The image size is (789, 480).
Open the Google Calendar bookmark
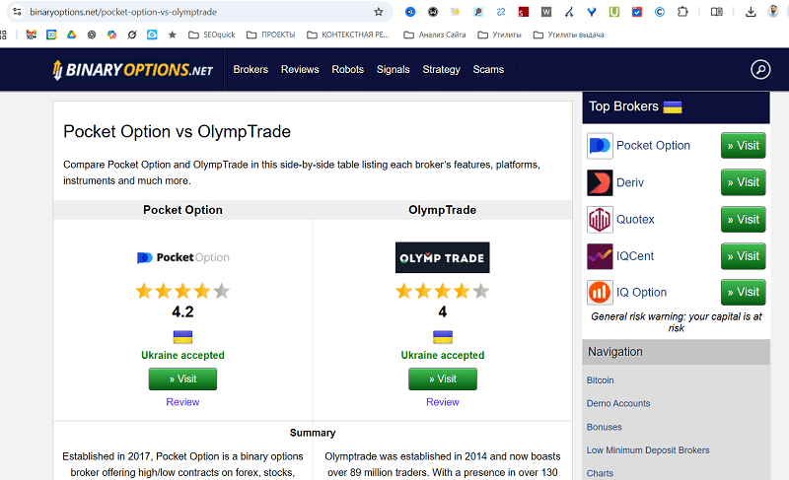(51, 34)
